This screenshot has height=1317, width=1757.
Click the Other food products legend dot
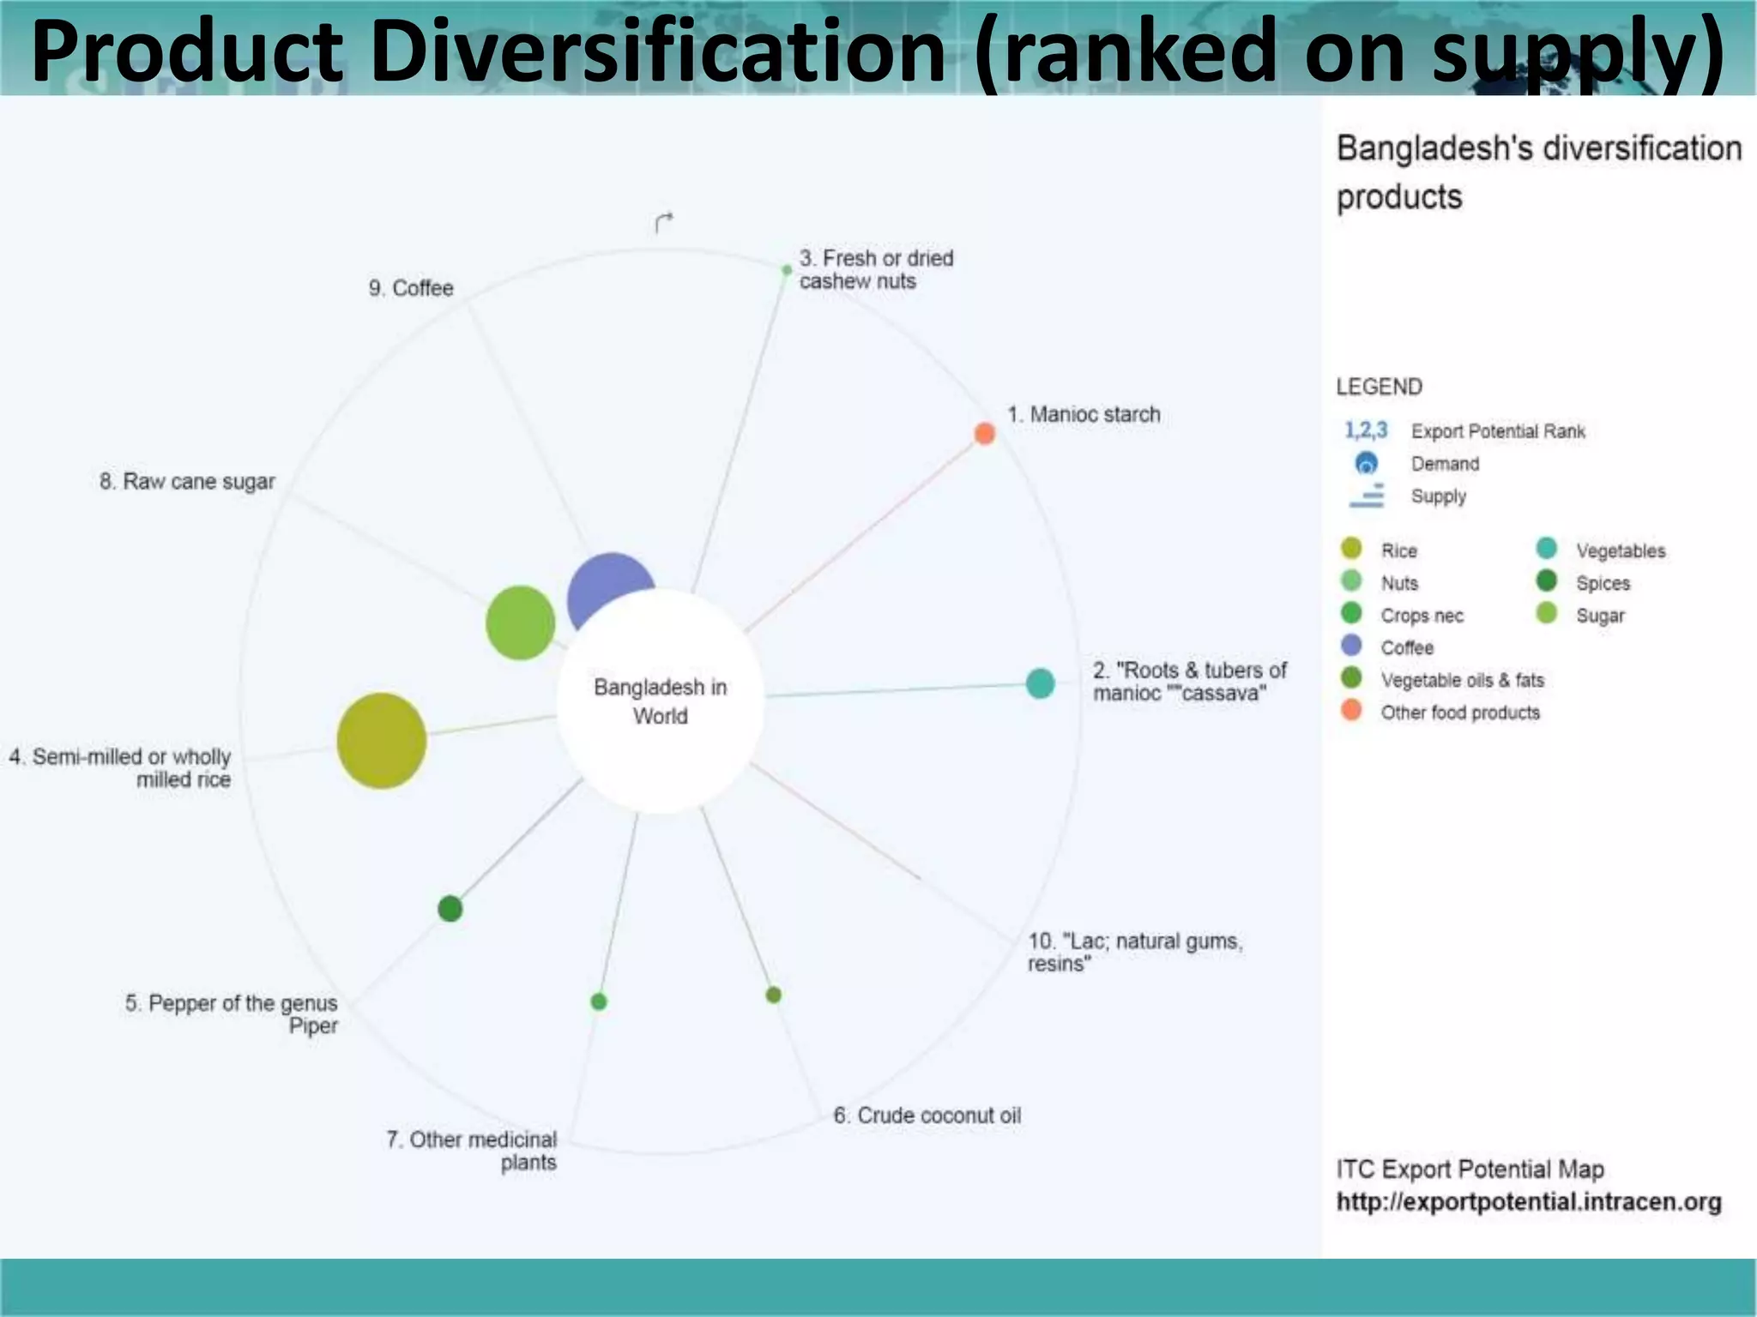pos(1351,711)
